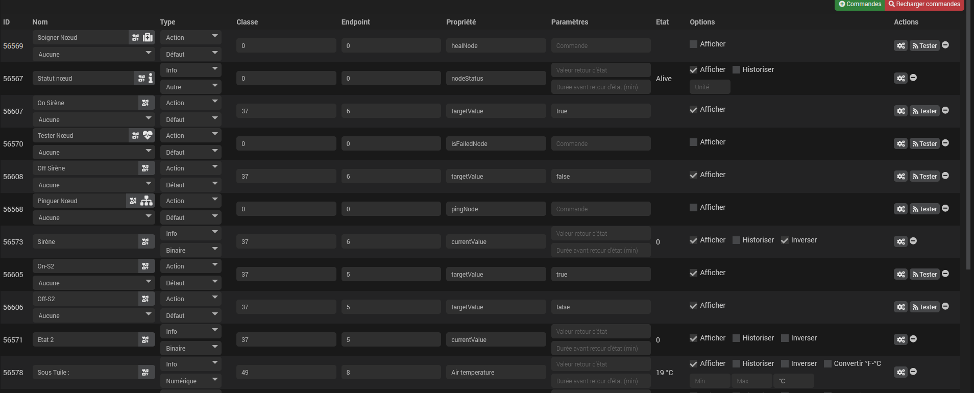
Task: Click Recharger commandes button
Action: [x=924, y=4]
